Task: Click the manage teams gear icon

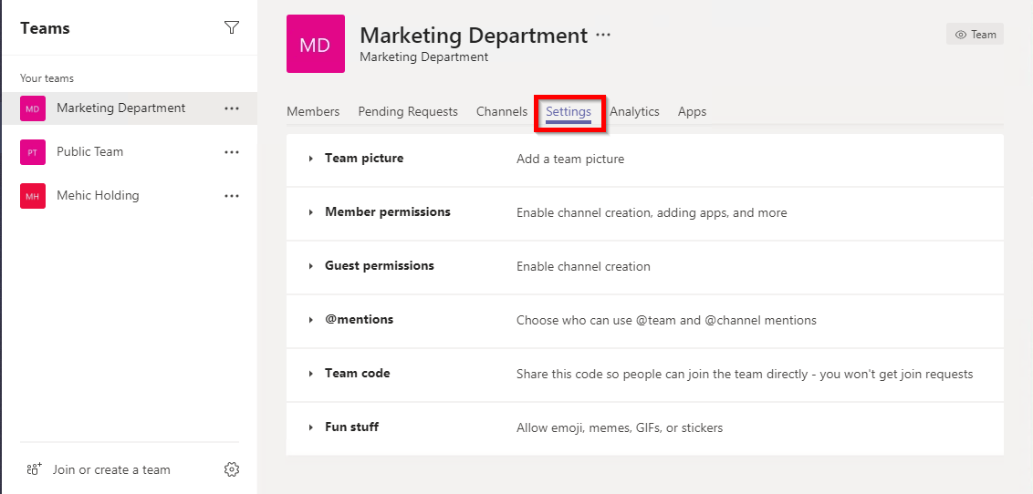Action: [232, 469]
